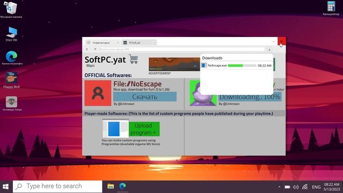Open the Windows Start menu
This screenshot has width=343, height=193.
(6, 187)
